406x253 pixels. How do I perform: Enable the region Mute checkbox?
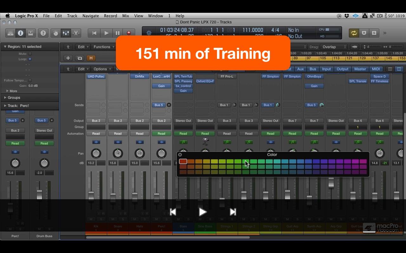(30, 54)
